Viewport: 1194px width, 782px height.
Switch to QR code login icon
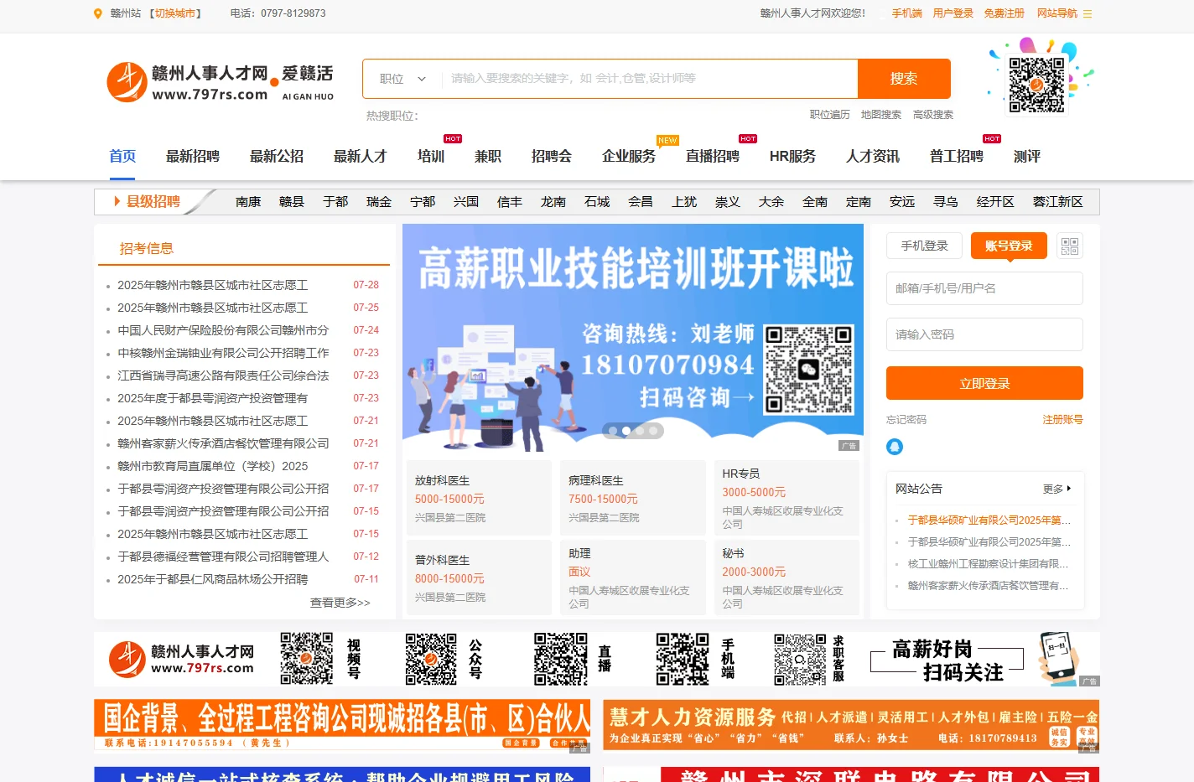[1070, 246]
